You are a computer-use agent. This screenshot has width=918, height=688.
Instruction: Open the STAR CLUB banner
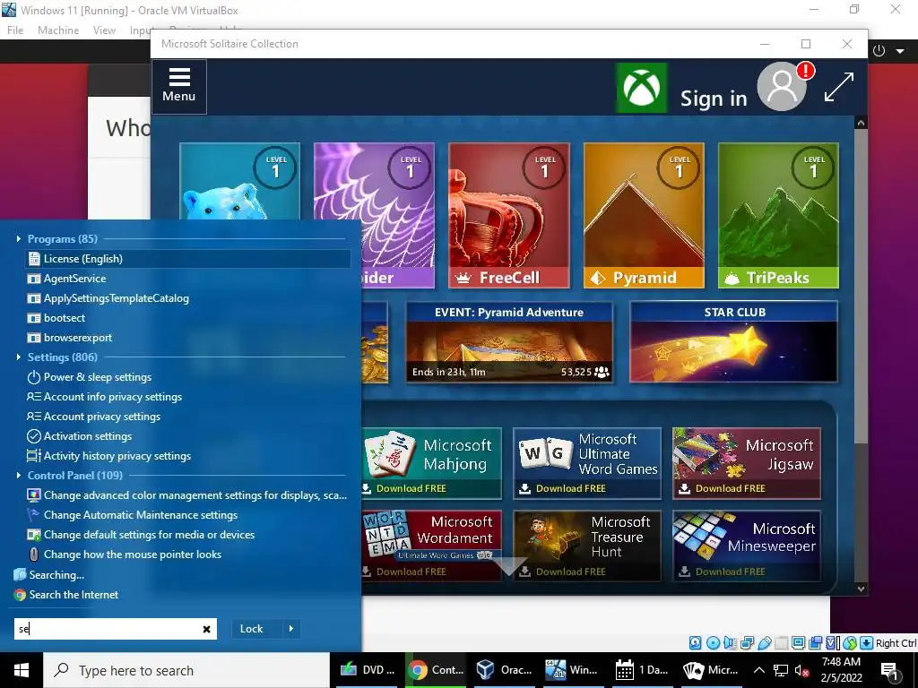click(x=733, y=342)
